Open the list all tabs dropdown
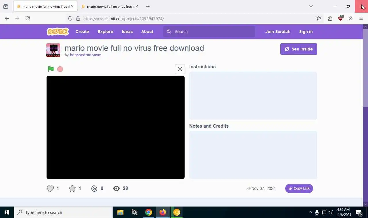Image resolution: width=368 pixels, height=218 pixels. 311,6
